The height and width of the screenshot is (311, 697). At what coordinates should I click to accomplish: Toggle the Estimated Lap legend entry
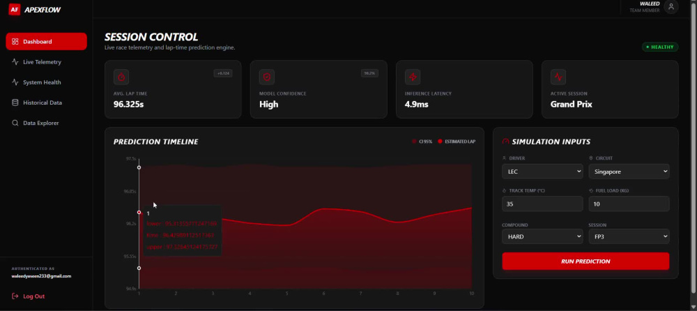click(x=457, y=142)
